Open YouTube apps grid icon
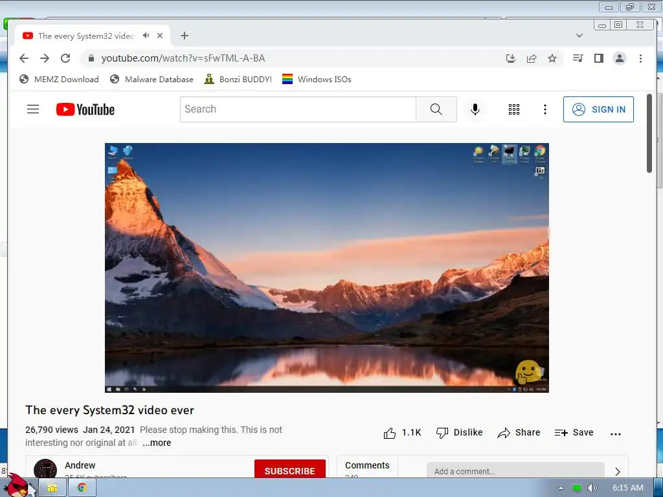This screenshot has height=497, width=663. [x=513, y=109]
